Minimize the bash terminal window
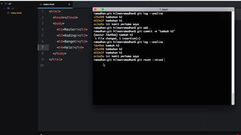This screenshot has height=135, width=241. (x=99, y=9)
